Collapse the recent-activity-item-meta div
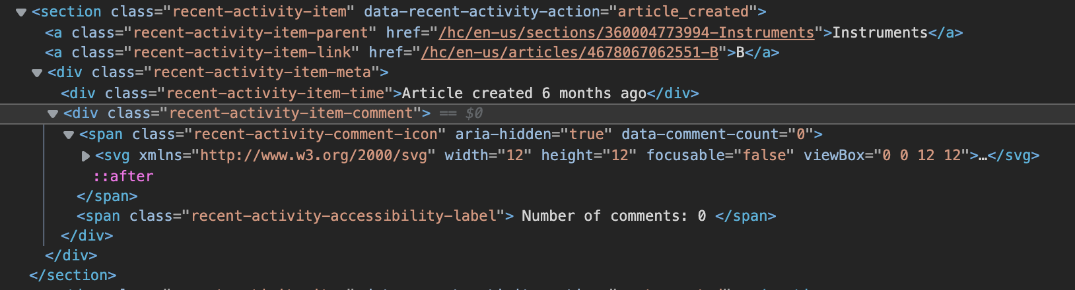The image size is (1075, 290). coord(37,73)
